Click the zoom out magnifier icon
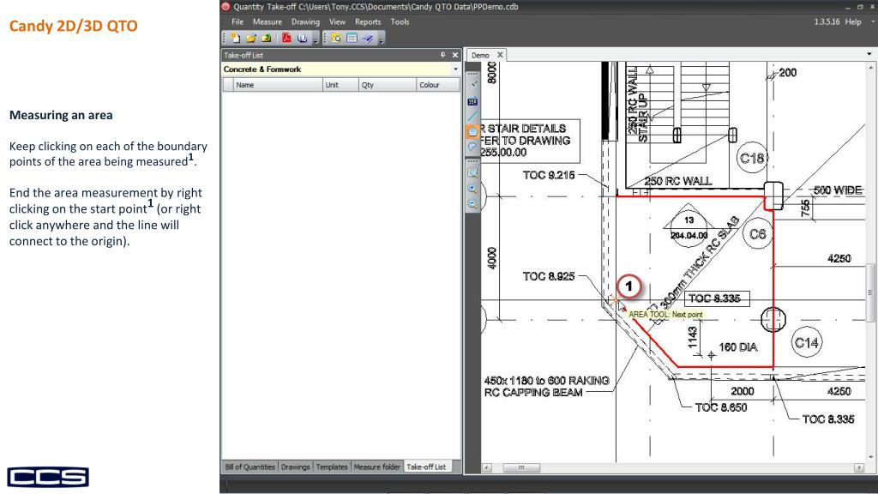 pyautogui.click(x=472, y=204)
